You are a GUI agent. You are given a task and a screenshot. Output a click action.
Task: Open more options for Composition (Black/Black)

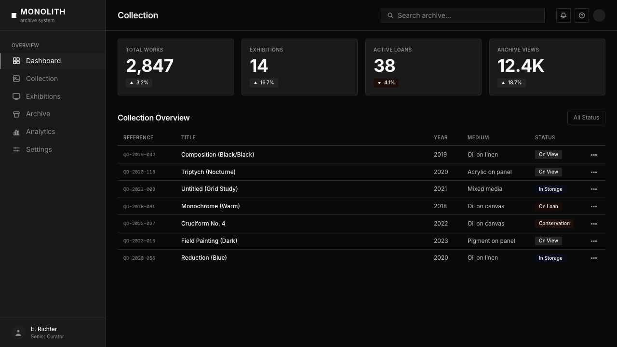(594, 155)
